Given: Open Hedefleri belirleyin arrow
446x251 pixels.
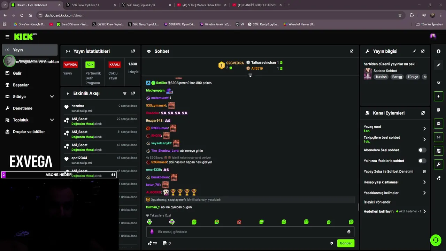Looking at the screenshot, I should coord(424,211).
